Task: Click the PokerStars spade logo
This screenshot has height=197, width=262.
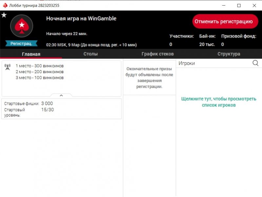Action: 22,26
